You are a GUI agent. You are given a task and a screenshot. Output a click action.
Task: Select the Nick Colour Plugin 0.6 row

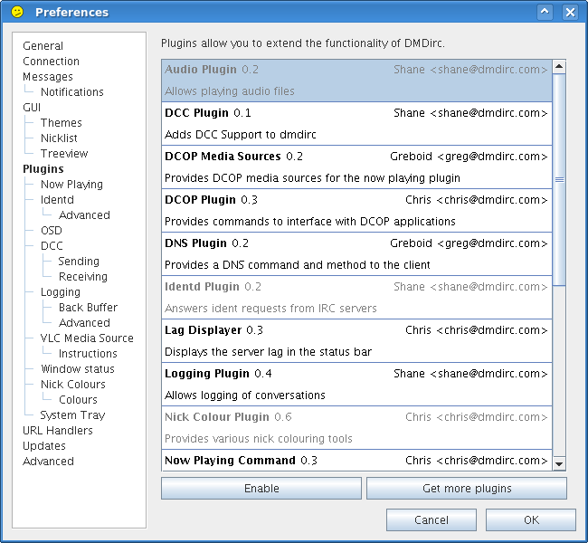coord(356,428)
